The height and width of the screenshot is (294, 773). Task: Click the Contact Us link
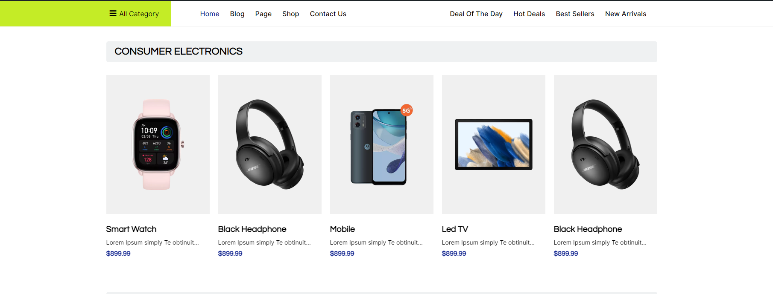point(328,14)
